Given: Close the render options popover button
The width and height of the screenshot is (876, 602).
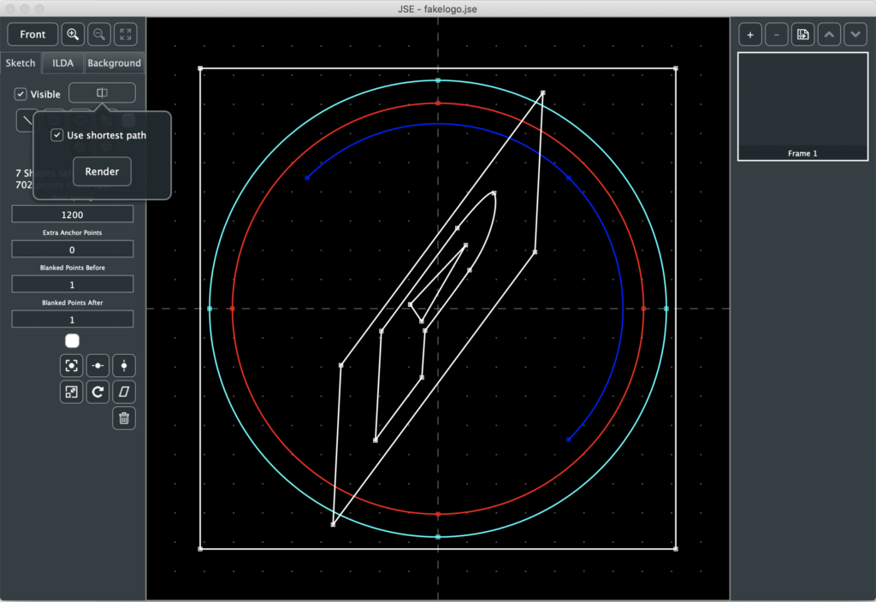Looking at the screenshot, I should [x=102, y=93].
